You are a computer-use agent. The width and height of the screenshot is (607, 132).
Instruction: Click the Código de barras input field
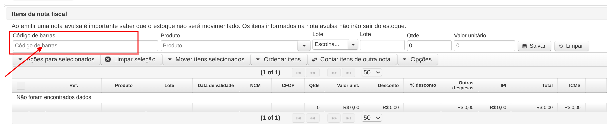[85, 46]
